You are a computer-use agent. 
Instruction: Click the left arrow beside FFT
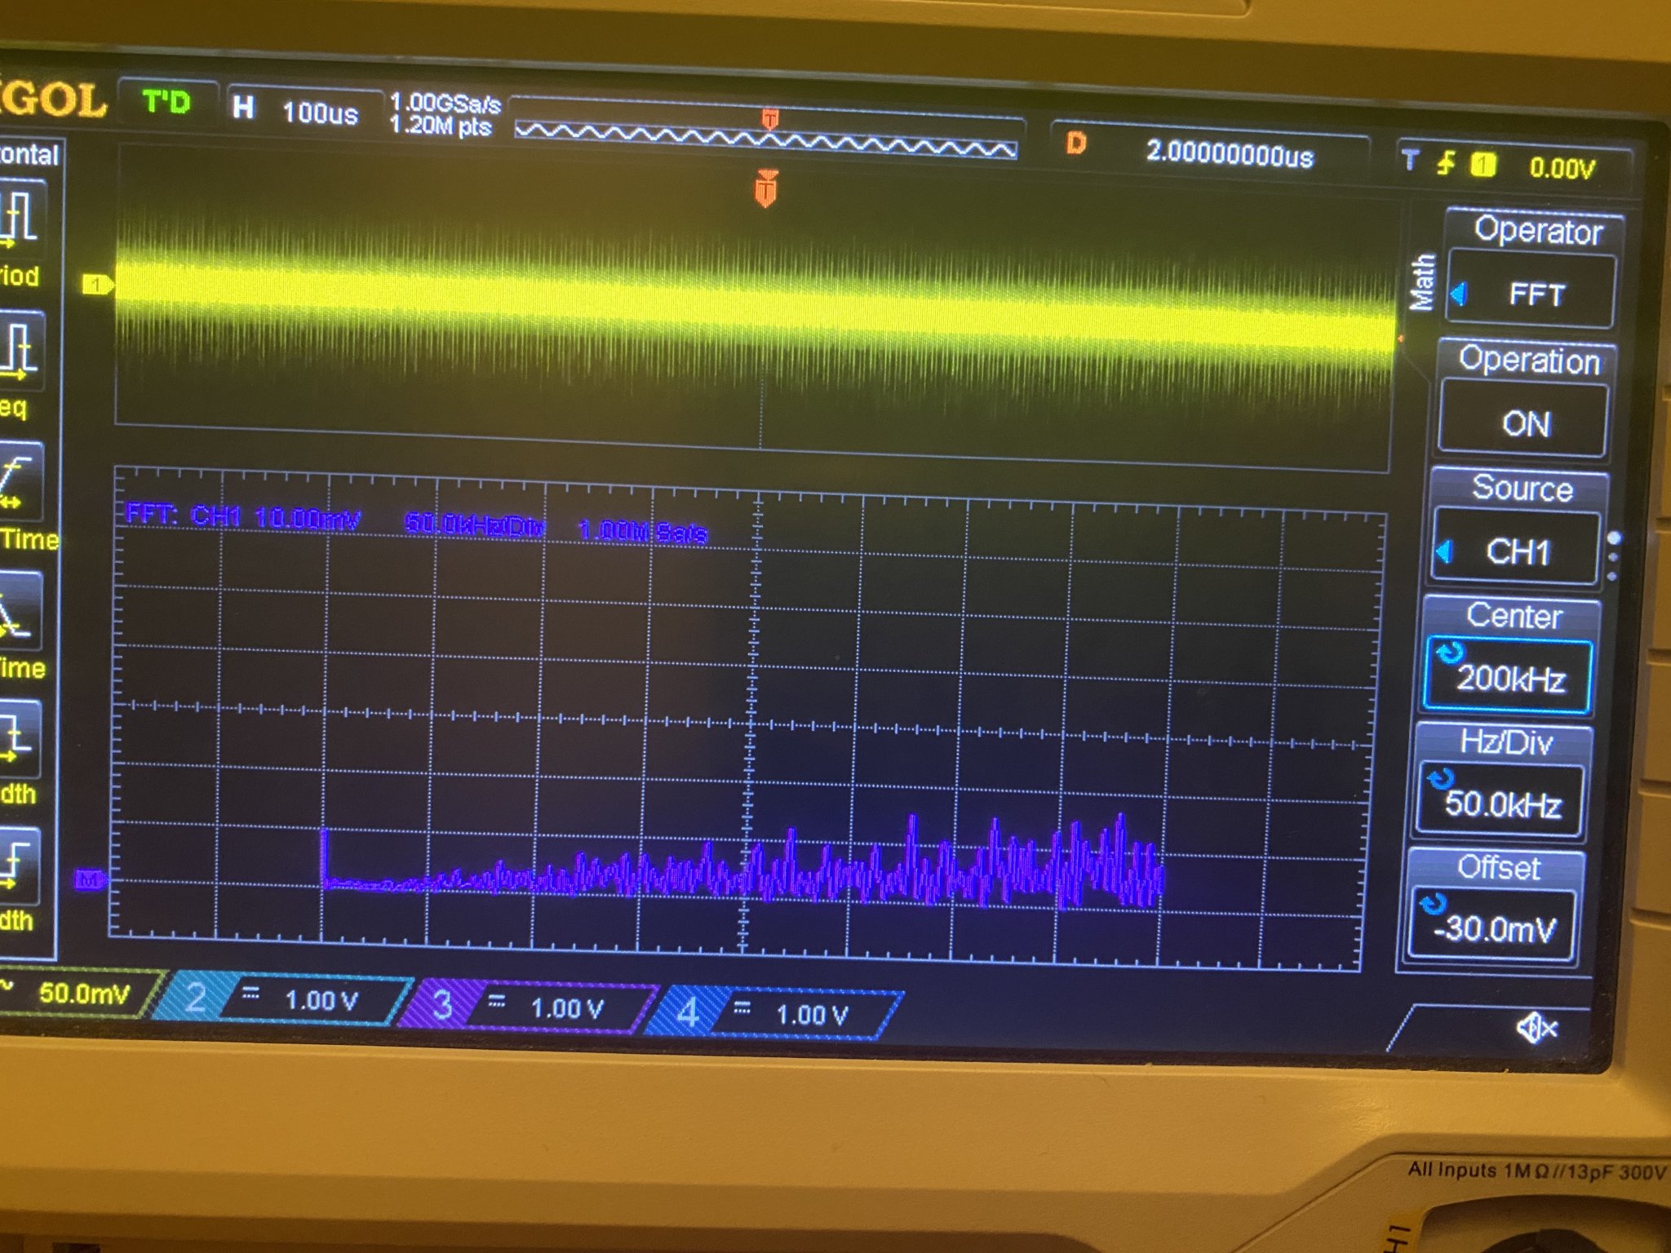(1460, 293)
